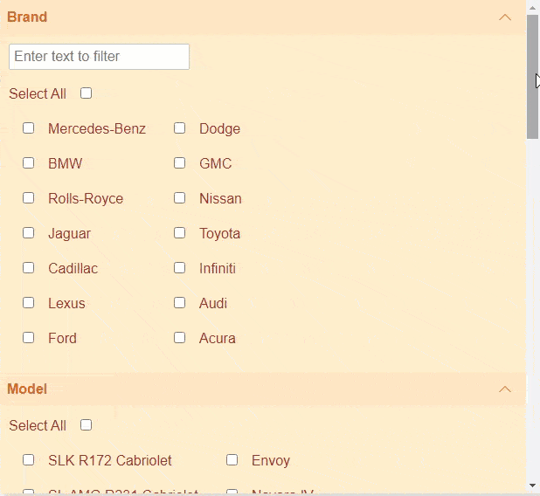Check Select All under Model
540x496 pixels.
click(86, 425)
